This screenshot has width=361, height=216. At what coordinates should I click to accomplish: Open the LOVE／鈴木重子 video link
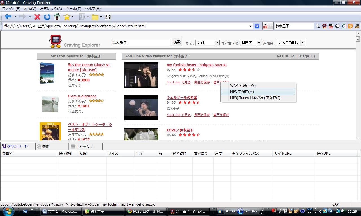click(180, 130)
